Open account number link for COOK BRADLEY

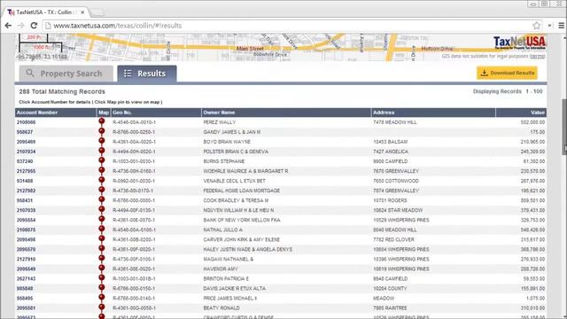25,200
